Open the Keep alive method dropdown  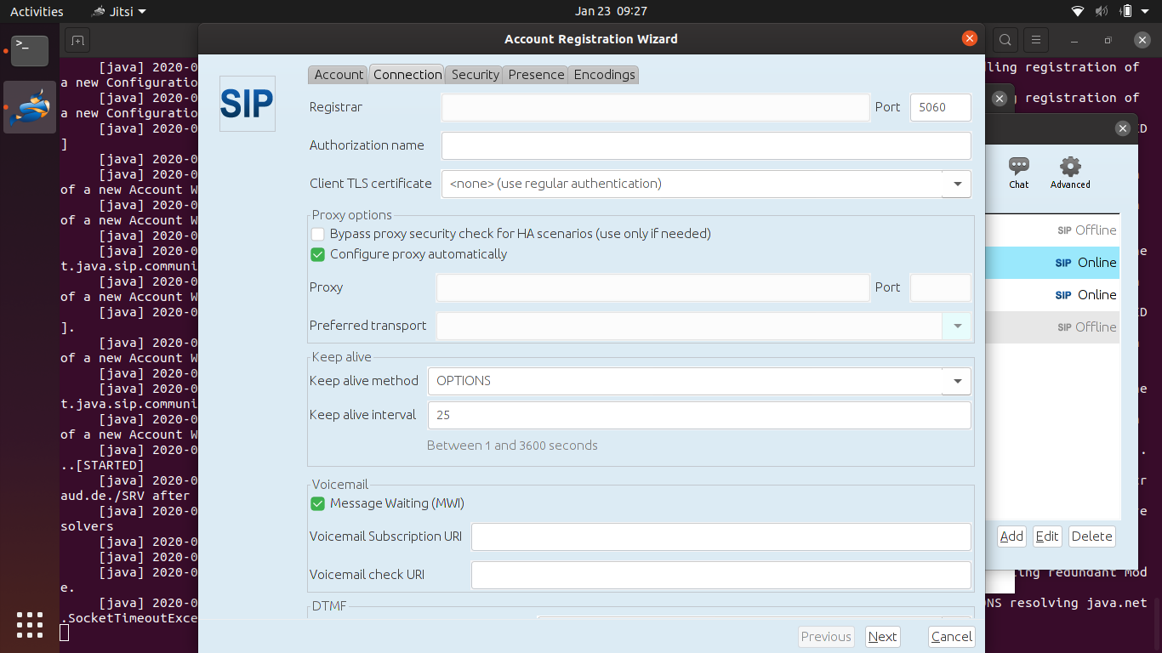pyautogui.click(x=958, y=381)
